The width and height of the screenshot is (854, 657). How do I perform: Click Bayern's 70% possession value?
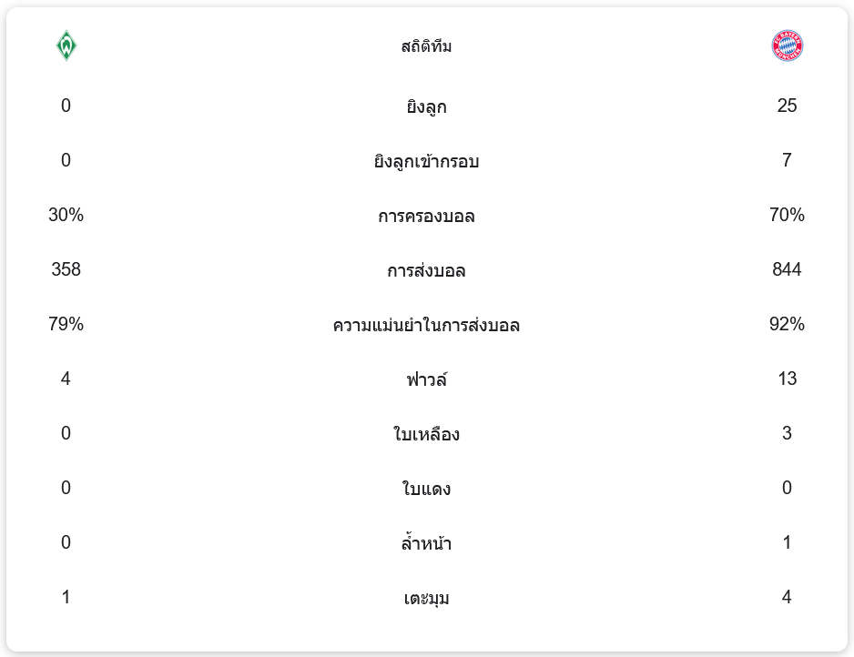coord(787,215)
